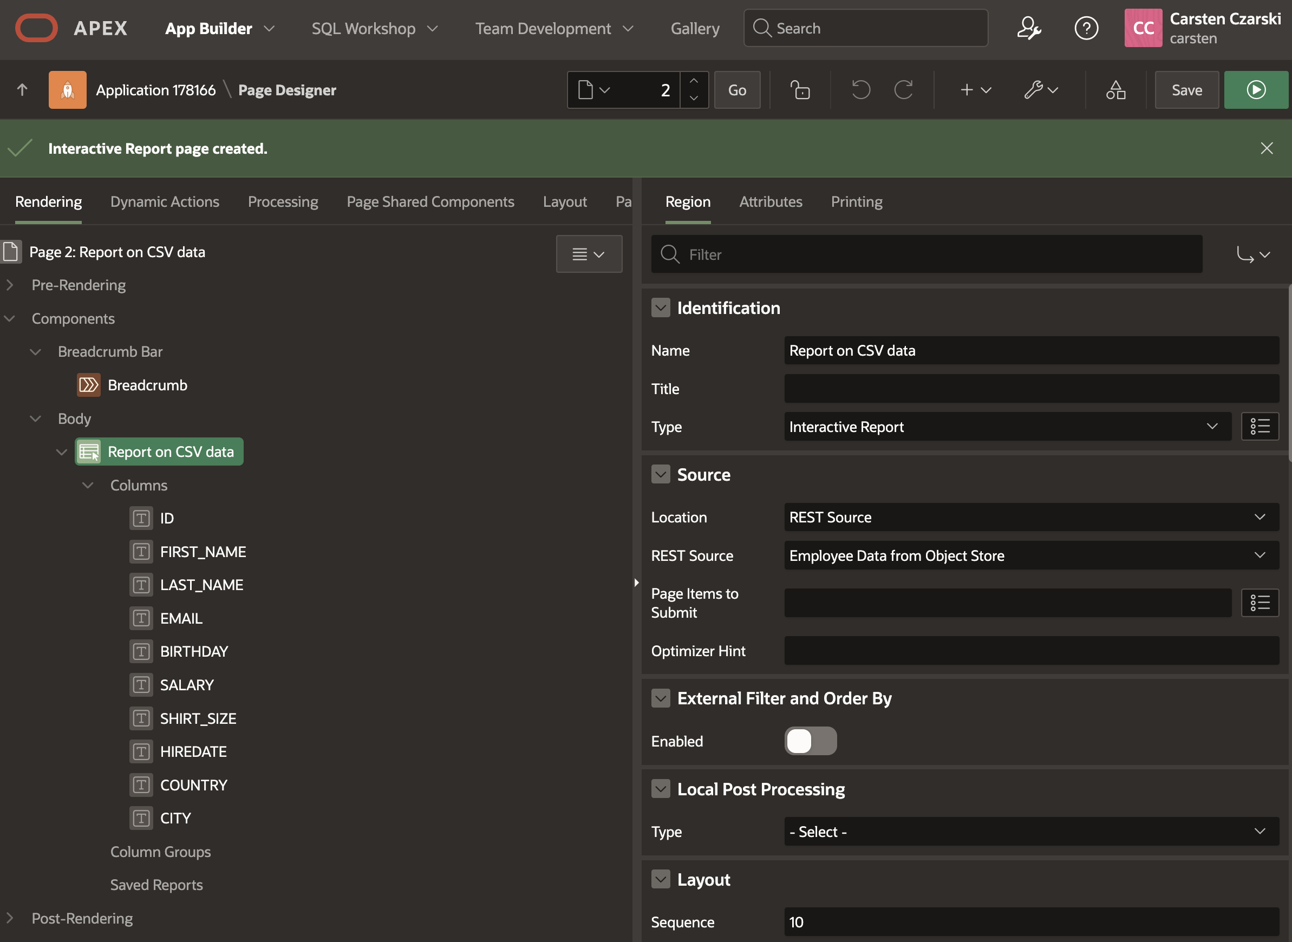
Task: Click the Utilities wrench menu icon
Action: point(1041,90)
